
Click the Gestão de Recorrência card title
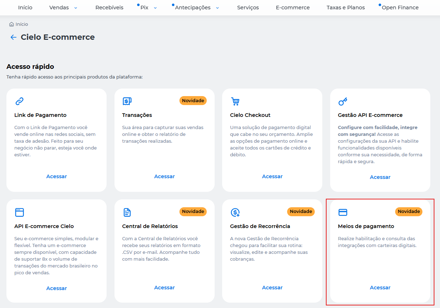pyautogui.click(x=260, y=226)
